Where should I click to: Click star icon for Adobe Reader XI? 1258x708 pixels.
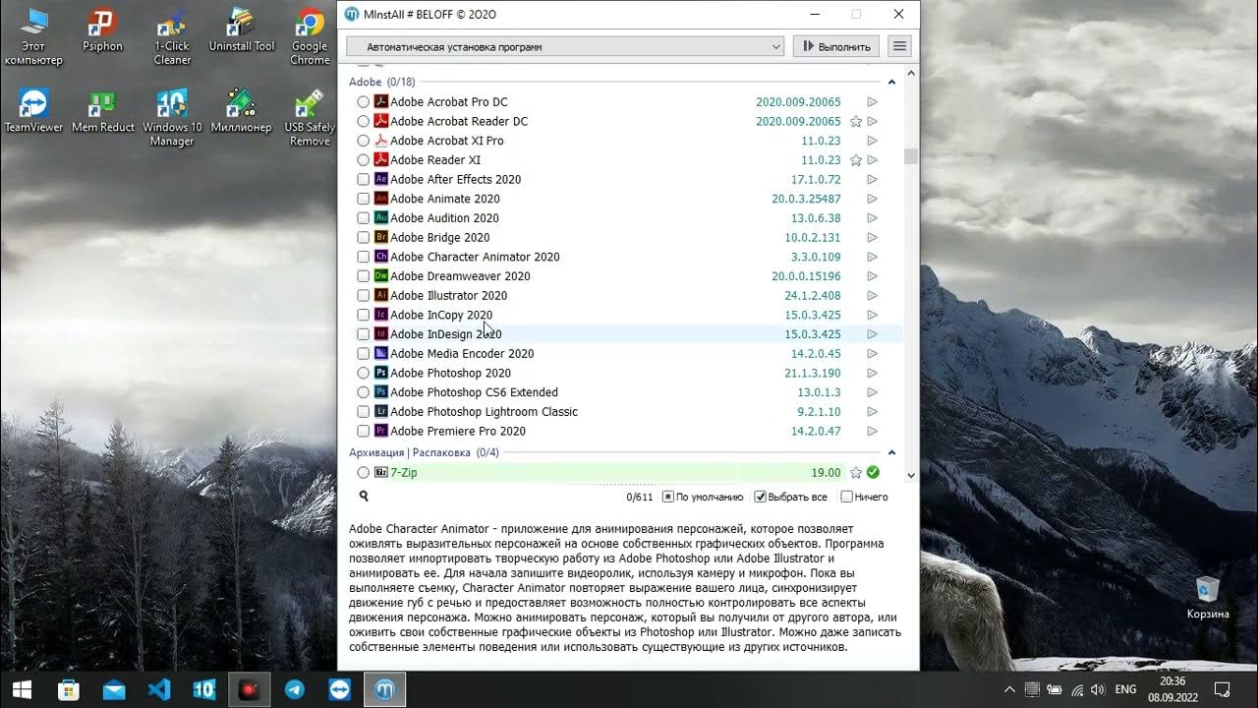click(x=856, y=160)
